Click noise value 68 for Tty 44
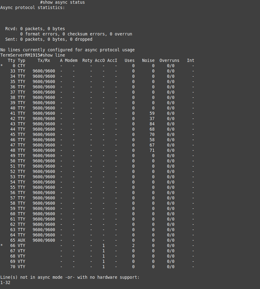This screenshot has height=289, width=260. pos(152,129)
